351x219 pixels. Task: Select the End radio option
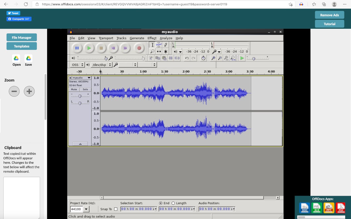coord(161,203)
